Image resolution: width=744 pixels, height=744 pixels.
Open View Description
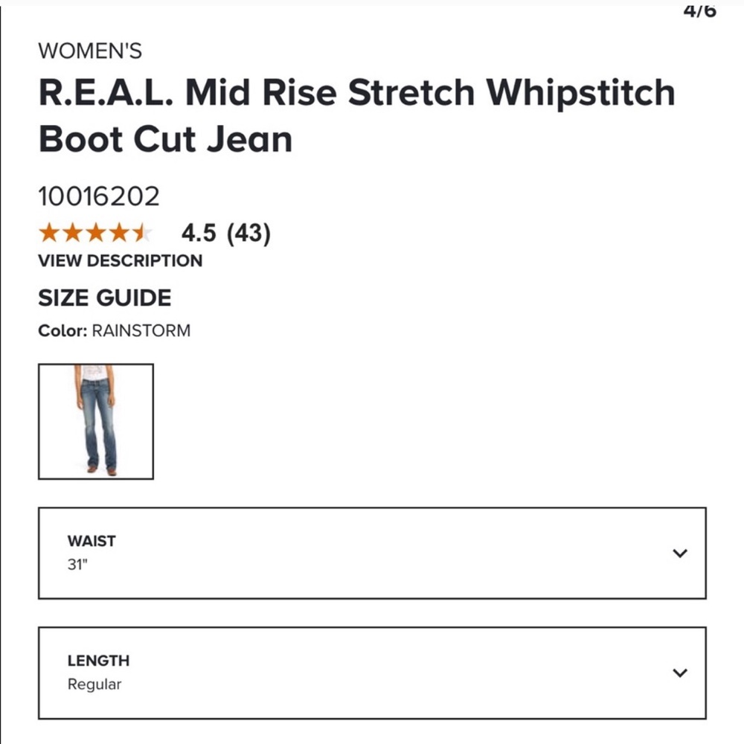pos(120,260)
